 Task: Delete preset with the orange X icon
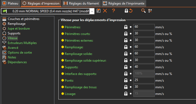[x=105, y=11]
